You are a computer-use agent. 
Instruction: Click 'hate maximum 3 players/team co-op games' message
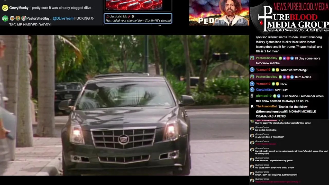pos(274,161)
